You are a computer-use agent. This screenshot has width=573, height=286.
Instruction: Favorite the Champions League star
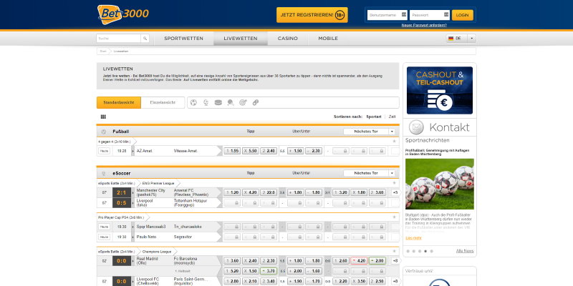pos(394,252)
